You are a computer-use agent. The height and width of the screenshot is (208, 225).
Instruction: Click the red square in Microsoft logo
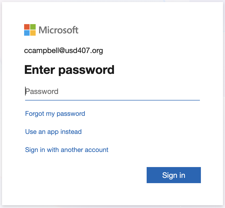tap(27, 27)
